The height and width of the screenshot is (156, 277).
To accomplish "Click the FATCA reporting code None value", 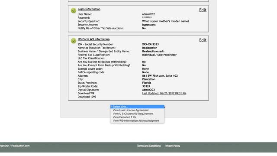I will 145,72.
